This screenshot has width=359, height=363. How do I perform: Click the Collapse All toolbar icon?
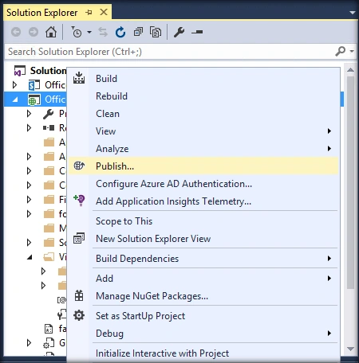point(138,32)
